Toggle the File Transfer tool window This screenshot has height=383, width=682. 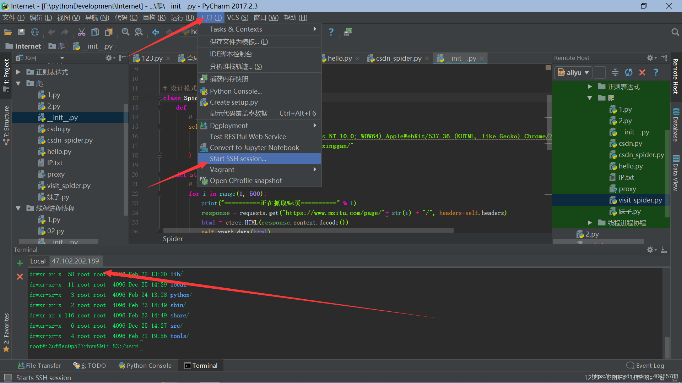coord(39,366)
